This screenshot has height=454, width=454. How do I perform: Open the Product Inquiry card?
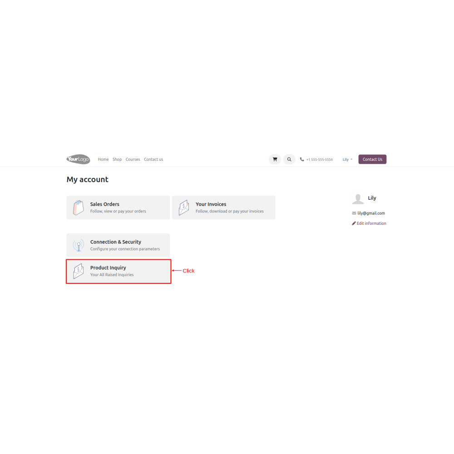click(118, 271)
